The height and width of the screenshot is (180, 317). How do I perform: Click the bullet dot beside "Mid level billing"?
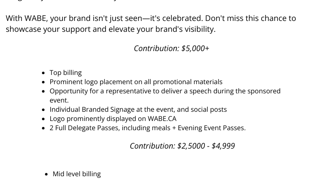(x=46, y=174)
